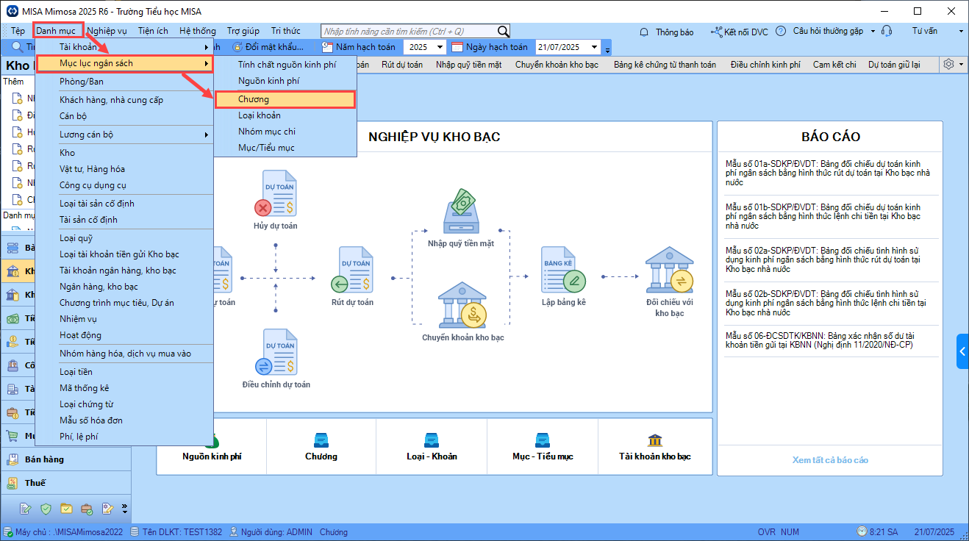Open the Tài khoản kho bạc shortcut tile
Image resolution: width=969 pixels, height=541 pixels.
(654, 448)
